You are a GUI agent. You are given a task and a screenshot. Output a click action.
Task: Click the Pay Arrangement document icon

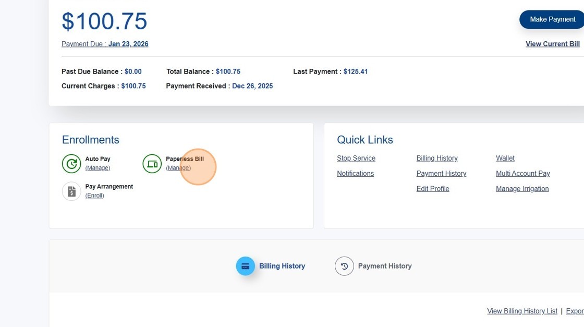(x=71, y=191)
